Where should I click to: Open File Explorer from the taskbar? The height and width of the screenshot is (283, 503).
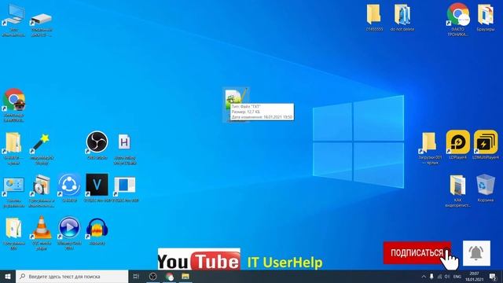click(185, 276)
